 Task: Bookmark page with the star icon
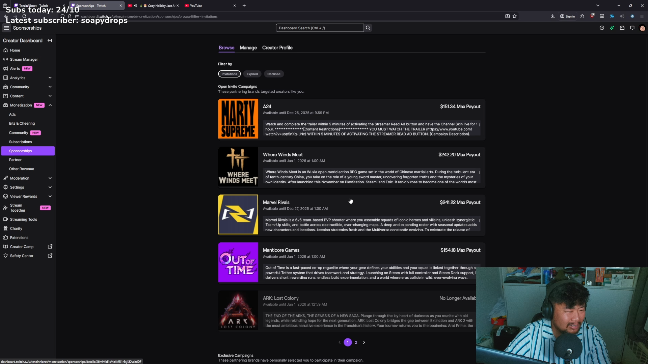(515, 16)
